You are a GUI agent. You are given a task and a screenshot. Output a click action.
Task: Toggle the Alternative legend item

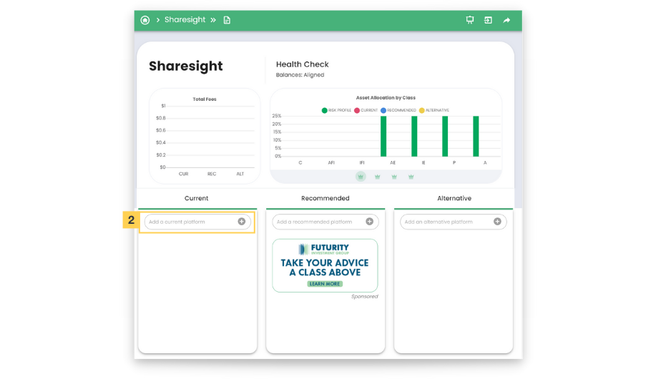(434, 110)
